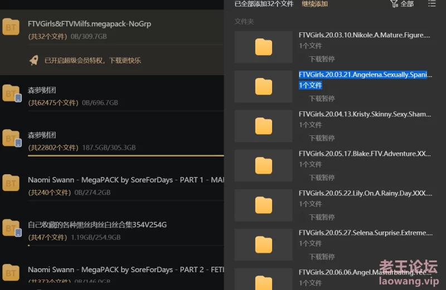Click FTVGirls.20.05.22.Lily folder name

click(365, 193)
